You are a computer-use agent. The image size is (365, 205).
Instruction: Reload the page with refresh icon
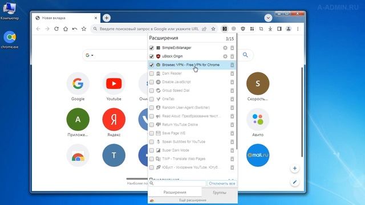tap(56, 29)
